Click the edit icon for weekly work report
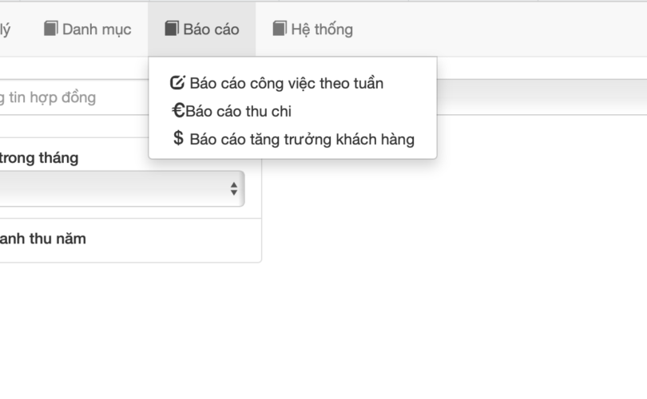This screenshot has height=399, width=647. (x=178, y=83)
